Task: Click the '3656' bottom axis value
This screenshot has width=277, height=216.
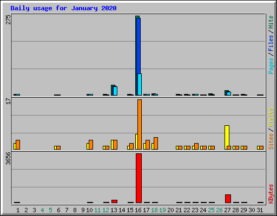Action: tap(8, 158)
